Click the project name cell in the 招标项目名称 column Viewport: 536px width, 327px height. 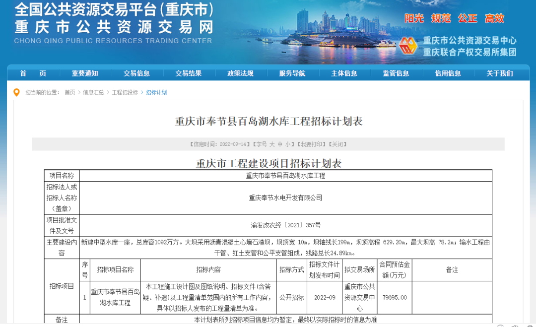(x=115, y=297)
